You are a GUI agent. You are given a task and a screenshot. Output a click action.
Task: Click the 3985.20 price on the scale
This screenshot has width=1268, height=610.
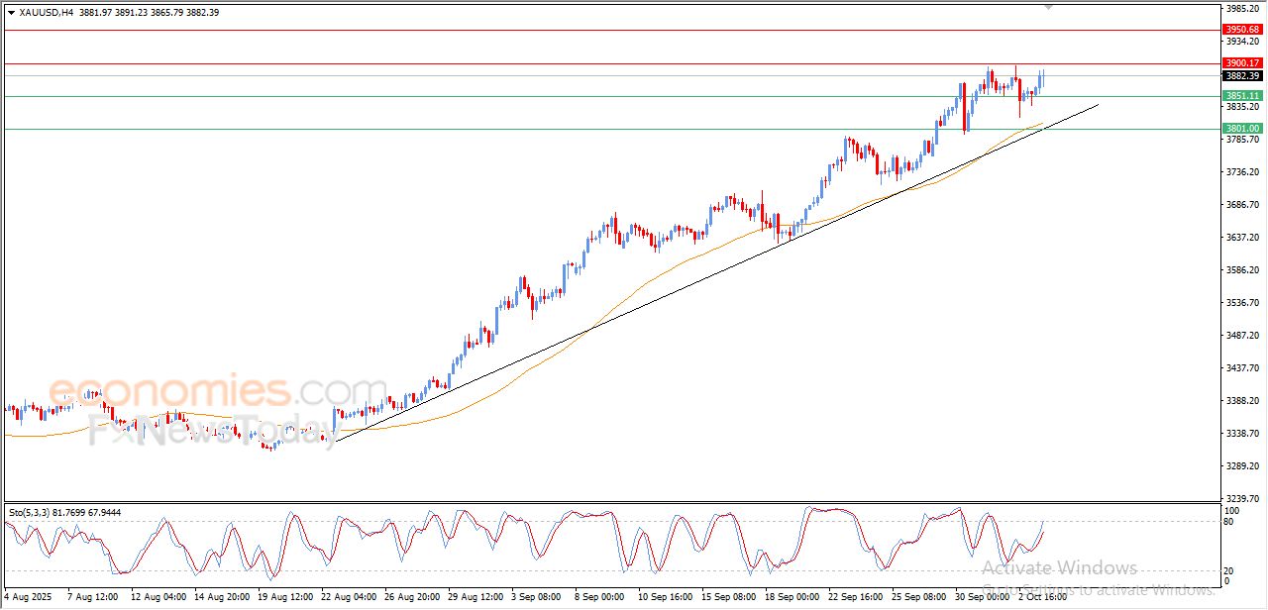1241,9
